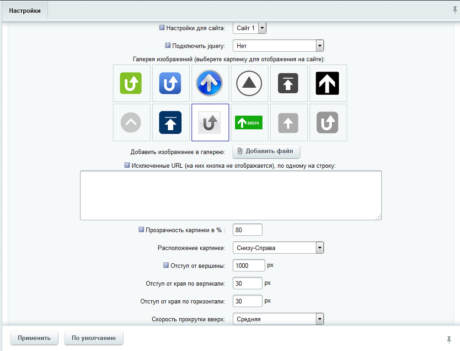Click the pin icon in the bottom bar

(x=449, y=340)
